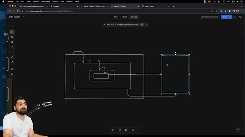Open the Profiles menu
The image size is (245, 137).
[55, 2]
